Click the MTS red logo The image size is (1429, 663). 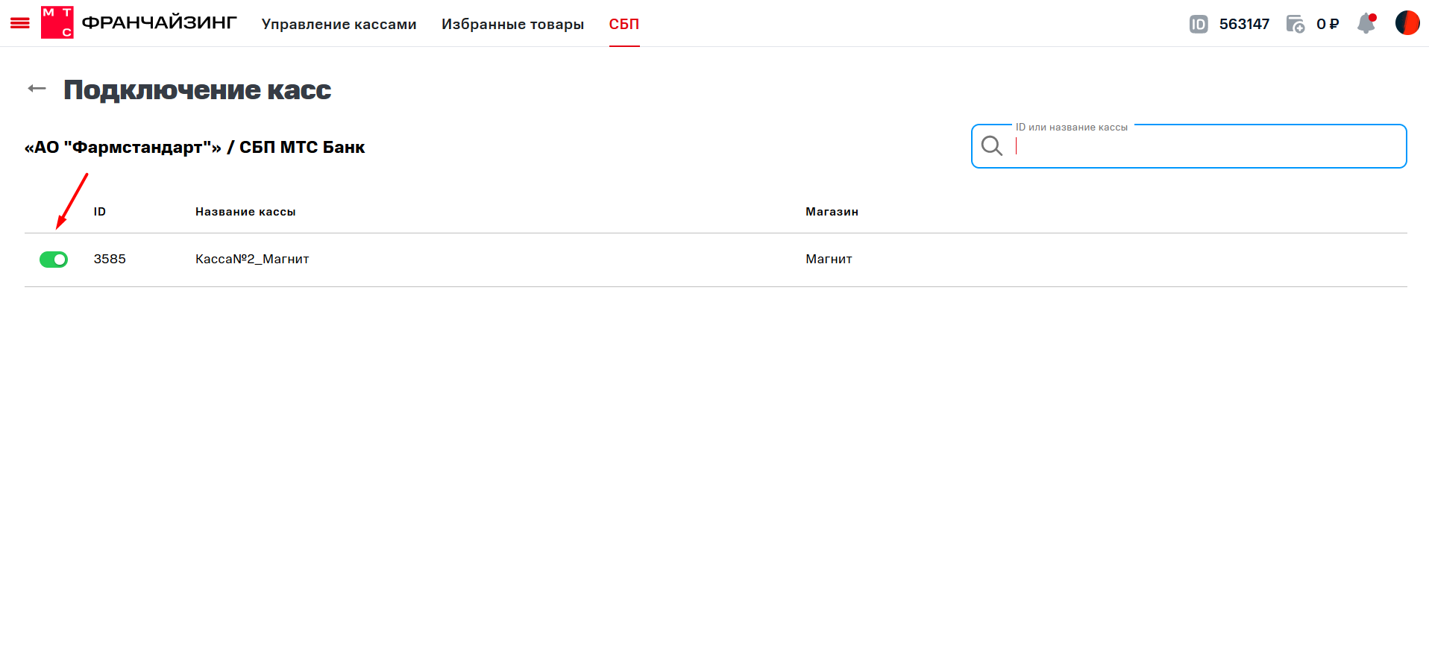(57, 22)
